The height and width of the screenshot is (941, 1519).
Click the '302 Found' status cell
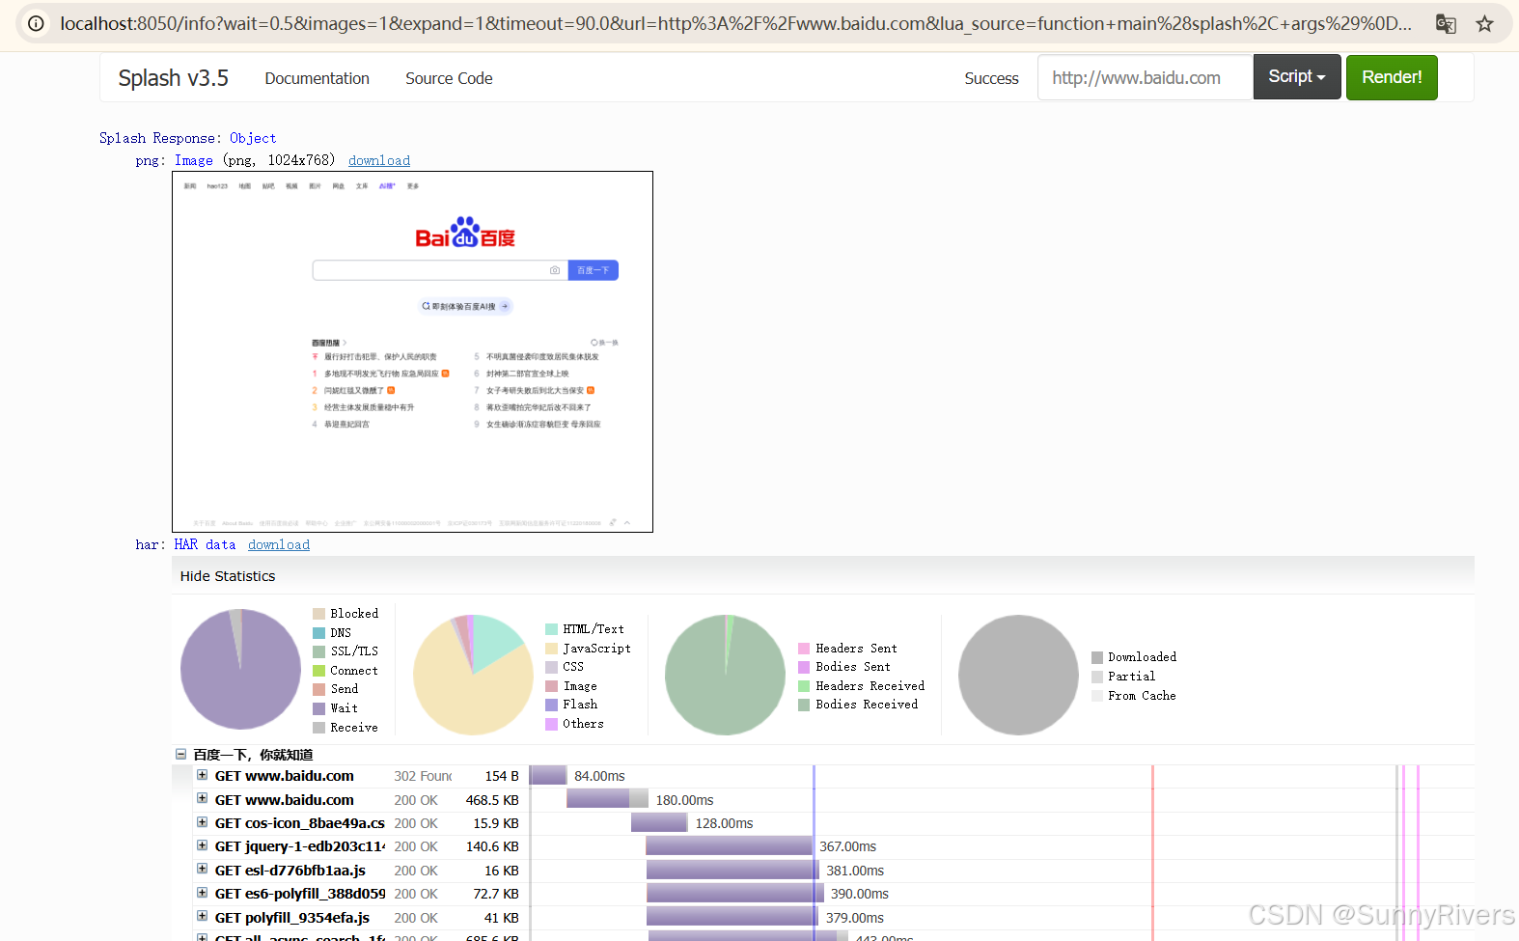click(x=423, y=776)
